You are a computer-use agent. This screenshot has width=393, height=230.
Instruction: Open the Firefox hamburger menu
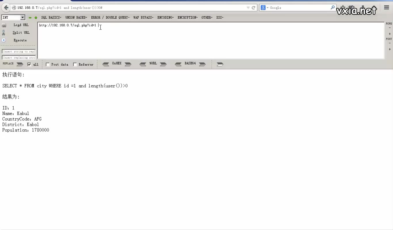click(x=386, y=8)
